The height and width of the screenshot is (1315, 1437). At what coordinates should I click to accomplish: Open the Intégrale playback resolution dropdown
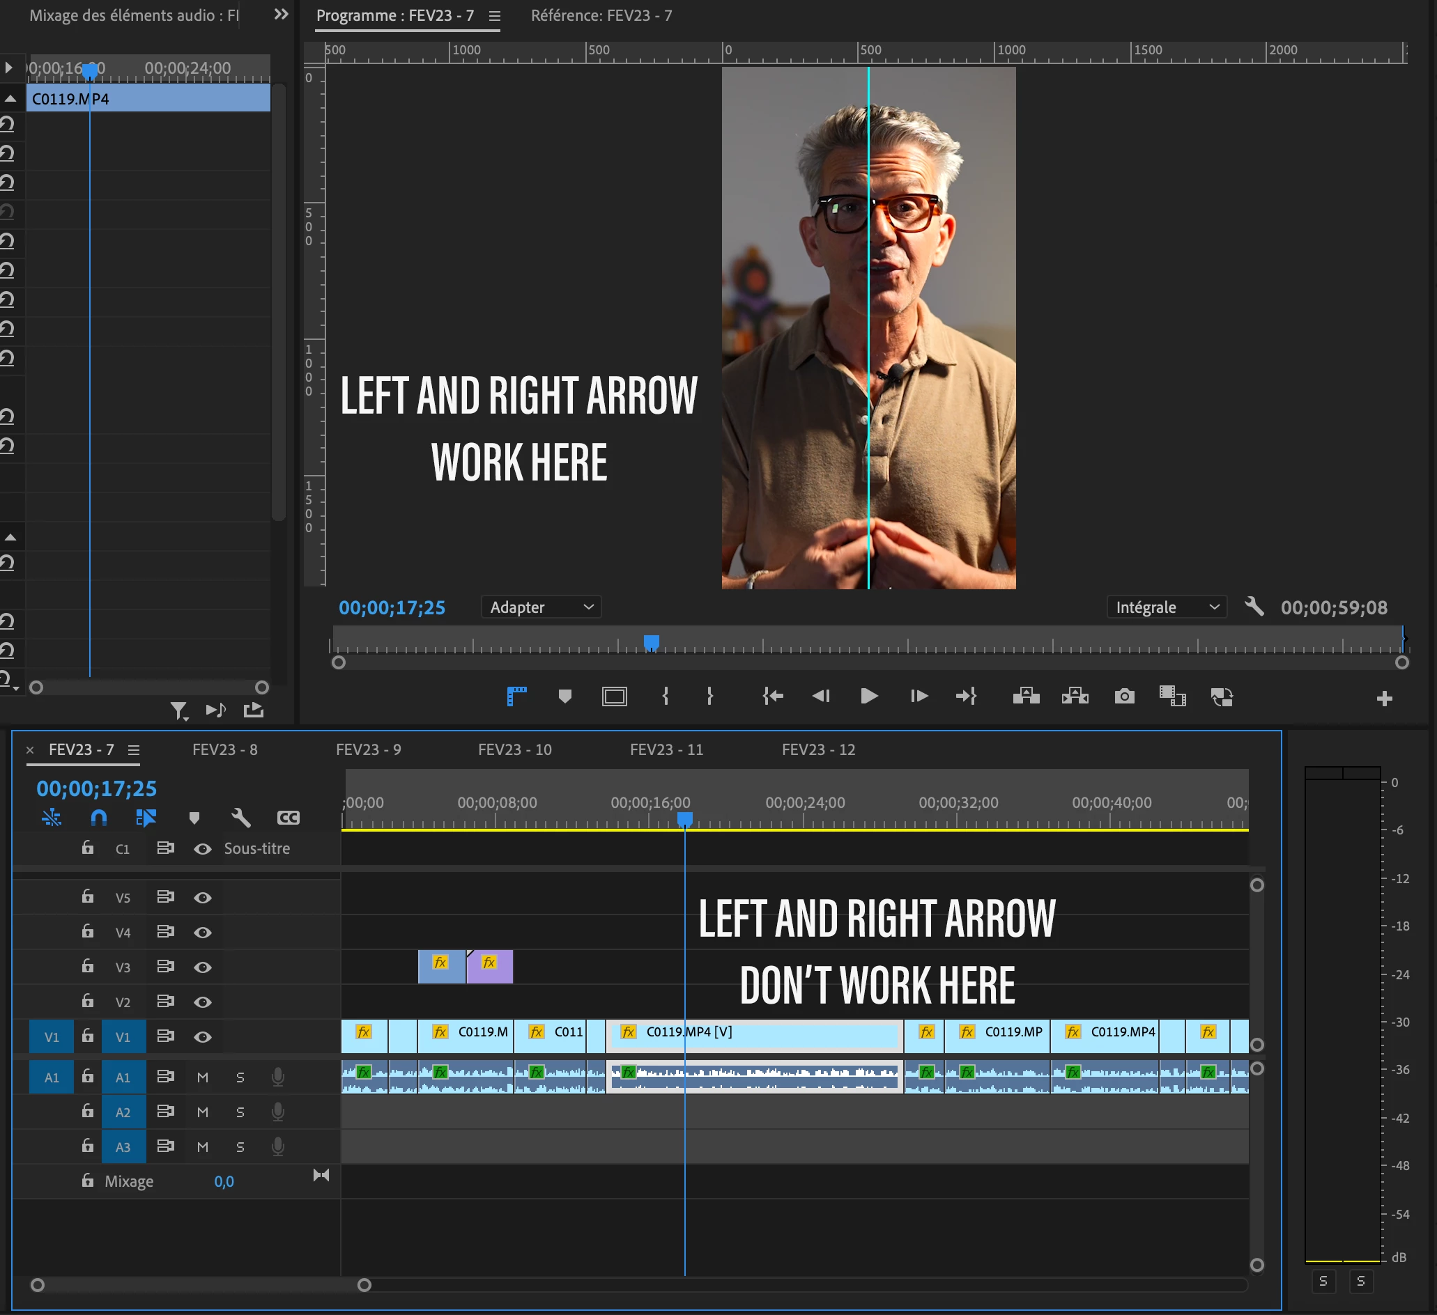point(1166,607)
